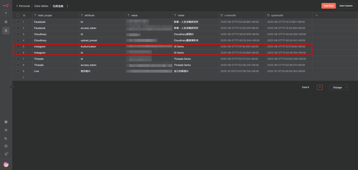Click the n8n logo in sidebar
Viewport: 358px width, 170px height.
click(x=6, y=5)
